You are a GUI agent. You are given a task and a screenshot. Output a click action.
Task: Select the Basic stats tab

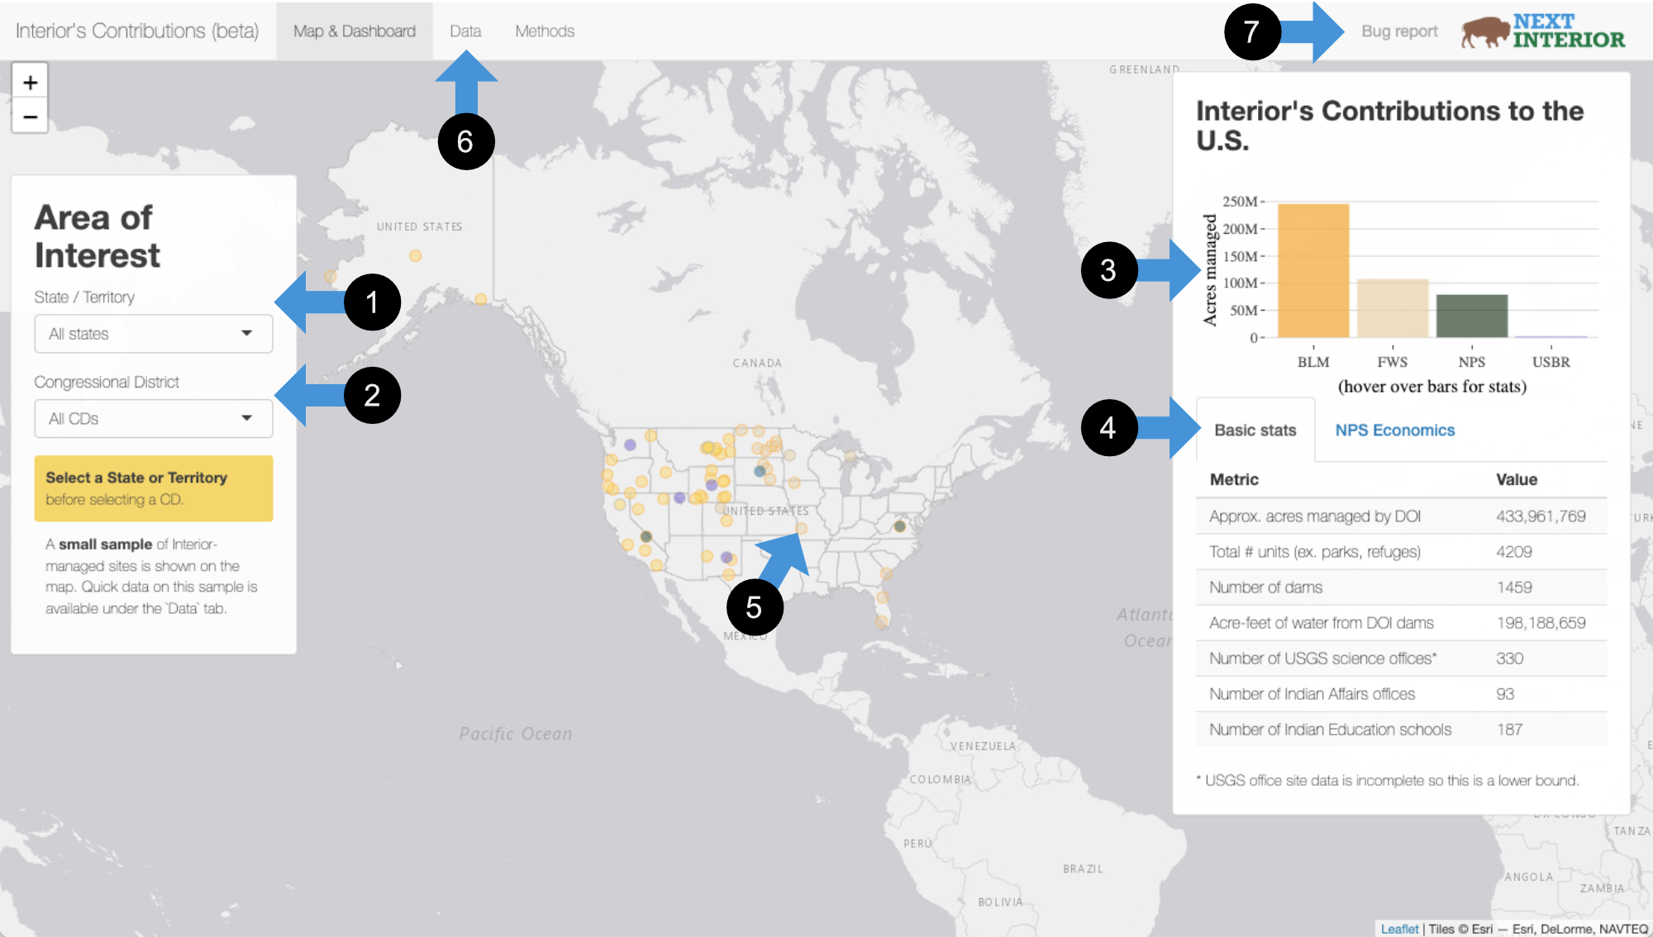pyautogui.click(x=1255, y=430)
